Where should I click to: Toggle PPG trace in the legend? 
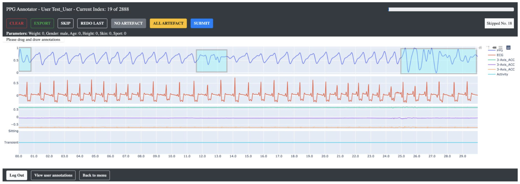pos(500,51)
